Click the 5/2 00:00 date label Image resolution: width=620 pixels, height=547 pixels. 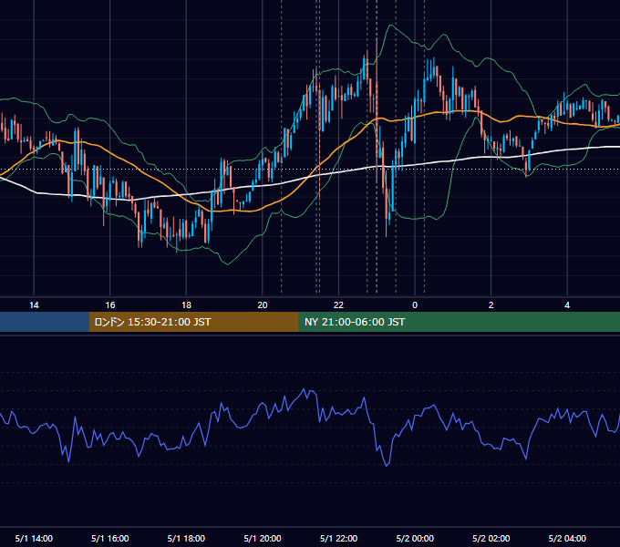[415, 538]
